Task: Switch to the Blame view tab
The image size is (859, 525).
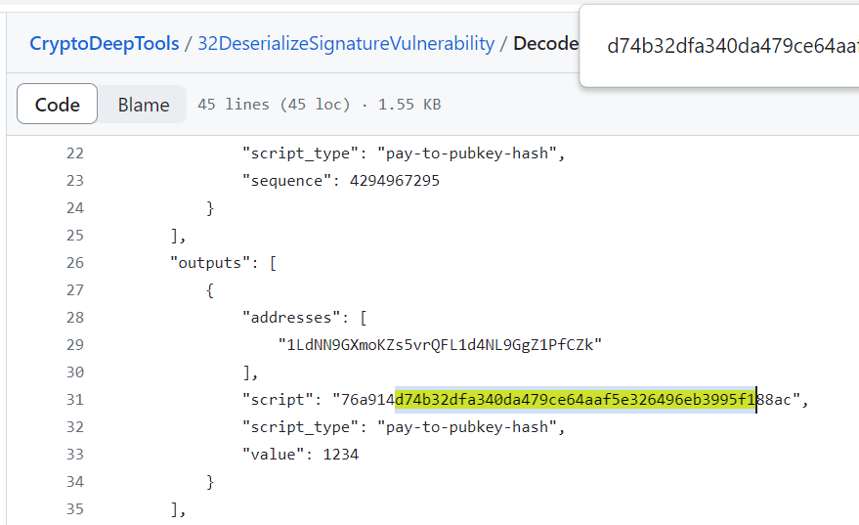Action: [x=144, y=105]
